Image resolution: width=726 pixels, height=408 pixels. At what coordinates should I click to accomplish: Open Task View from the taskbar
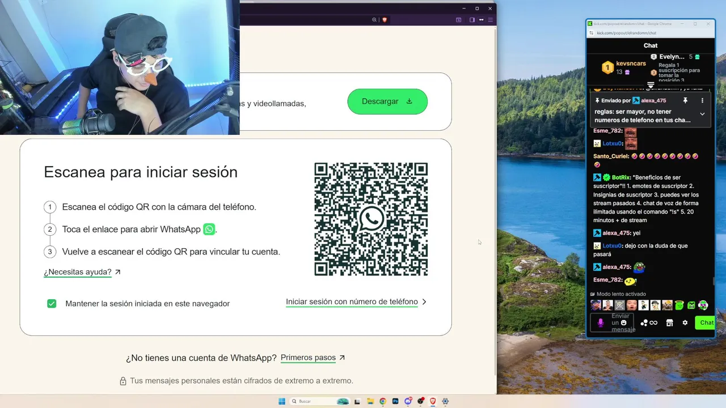click(357, 401)
